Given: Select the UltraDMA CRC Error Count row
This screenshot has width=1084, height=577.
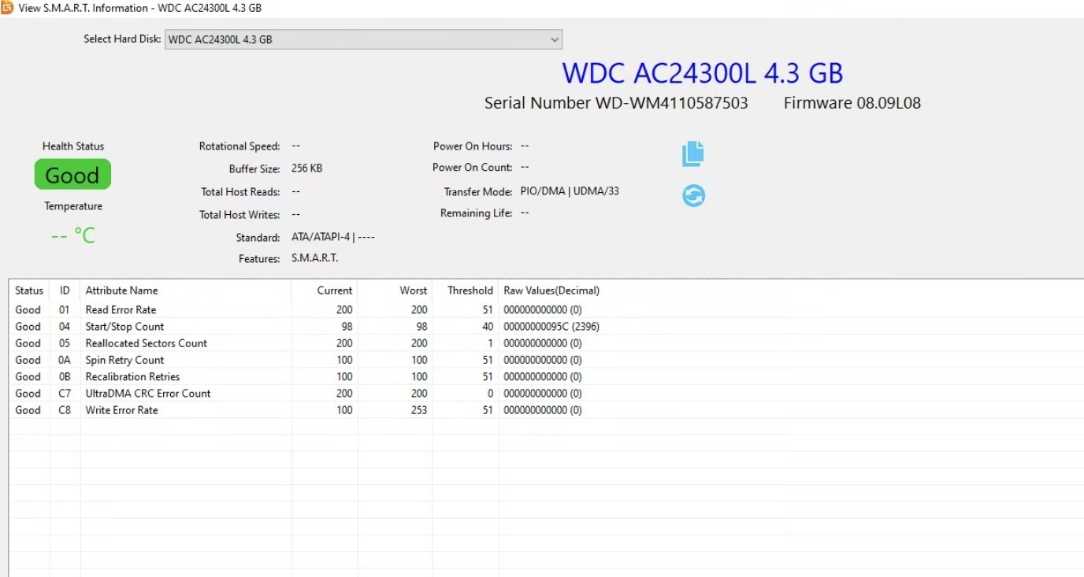Looking at the screenshot, I should (x=547, y=394).
